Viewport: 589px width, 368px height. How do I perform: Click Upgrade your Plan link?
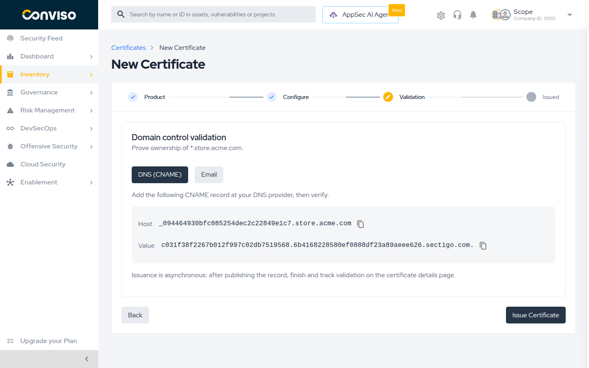click(49, 341)
